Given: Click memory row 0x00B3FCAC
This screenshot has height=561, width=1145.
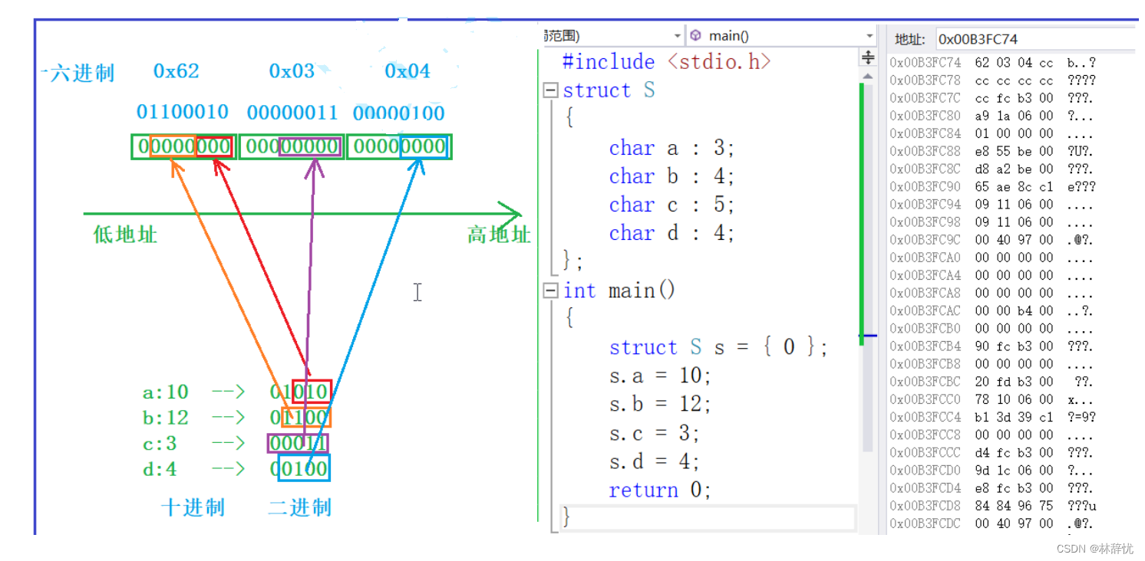Looking at the screenshot, I should pos(992,310).
